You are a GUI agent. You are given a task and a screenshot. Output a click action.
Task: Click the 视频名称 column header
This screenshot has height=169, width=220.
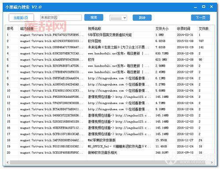tap(95, 29)
